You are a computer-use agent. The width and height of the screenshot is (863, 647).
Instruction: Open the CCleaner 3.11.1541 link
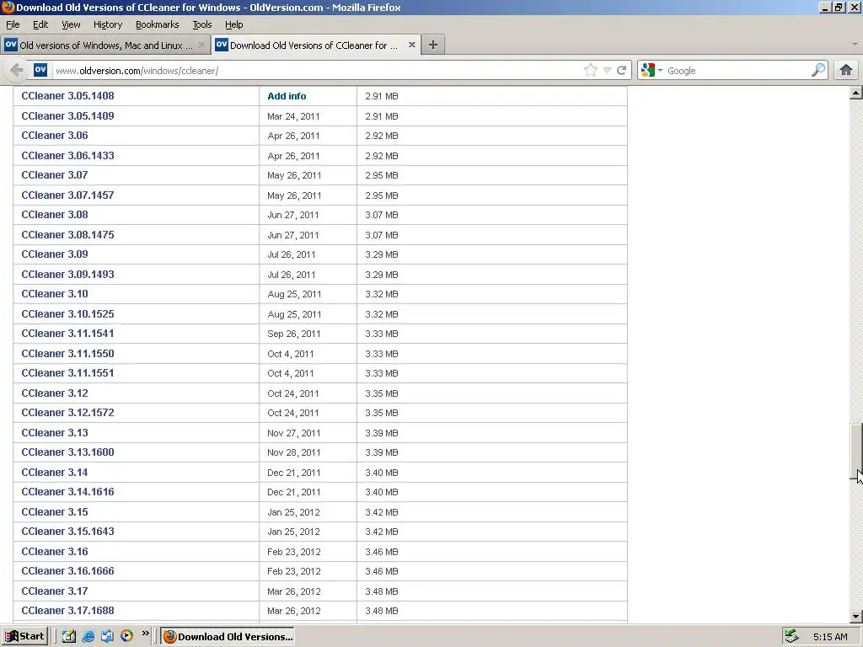coord(67,334)
